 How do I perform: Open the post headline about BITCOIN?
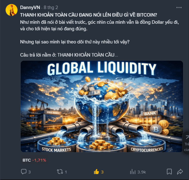coord(89,15)
